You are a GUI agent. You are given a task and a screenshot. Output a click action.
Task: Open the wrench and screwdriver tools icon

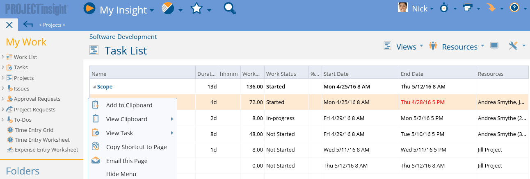pyautogui.click(x=513, y=46)
